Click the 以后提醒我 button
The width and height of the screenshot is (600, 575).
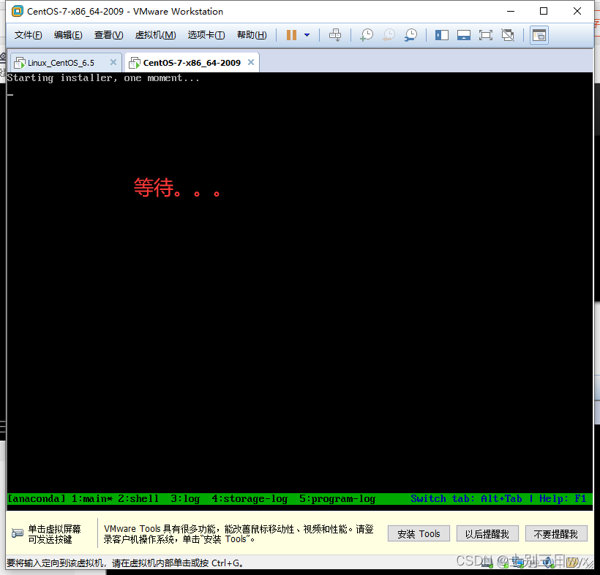[487, 534]
